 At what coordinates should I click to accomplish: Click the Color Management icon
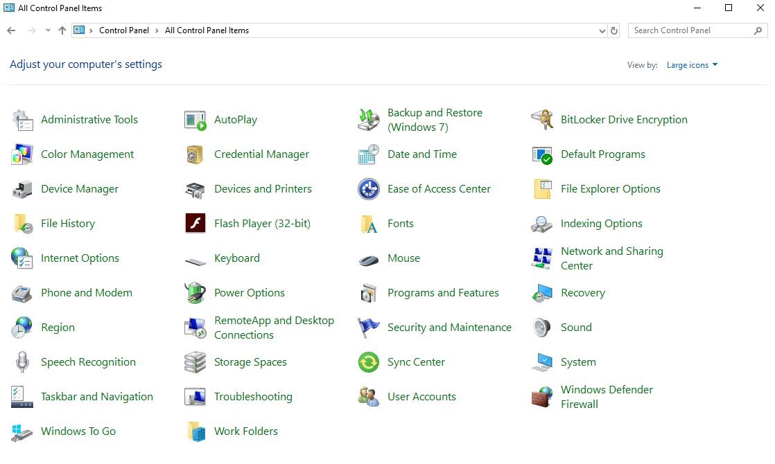(22, 154)
